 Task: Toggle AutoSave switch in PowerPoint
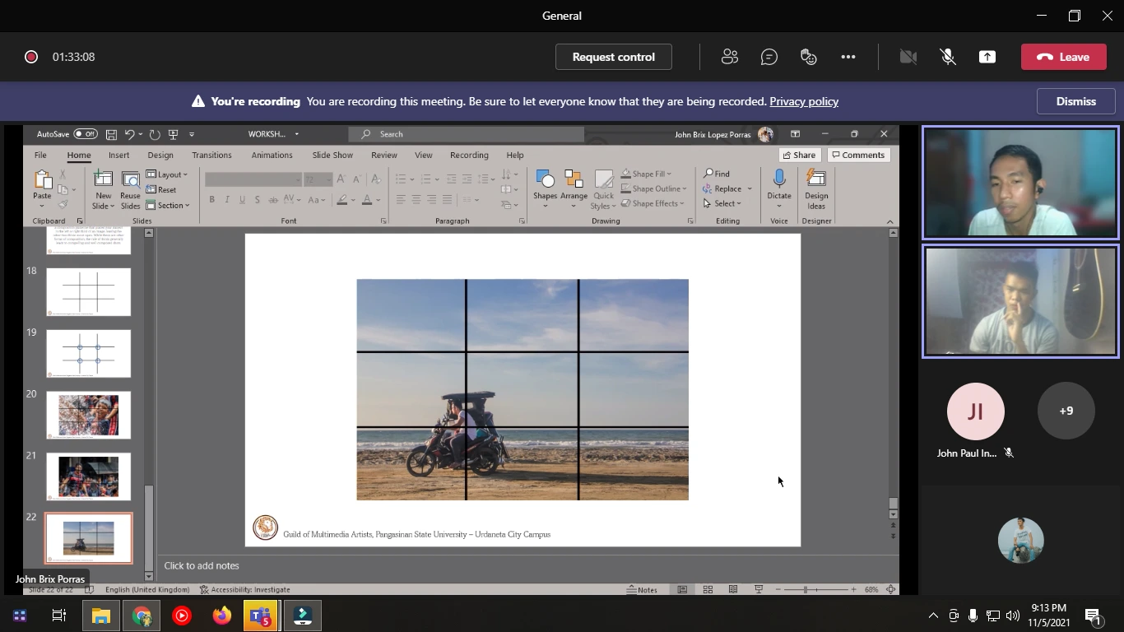pos(85,134)
